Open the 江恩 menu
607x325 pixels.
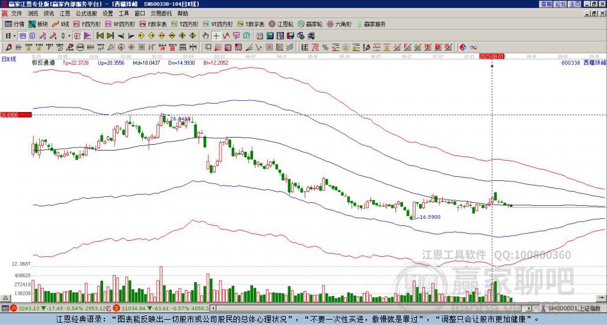point(65,14)
